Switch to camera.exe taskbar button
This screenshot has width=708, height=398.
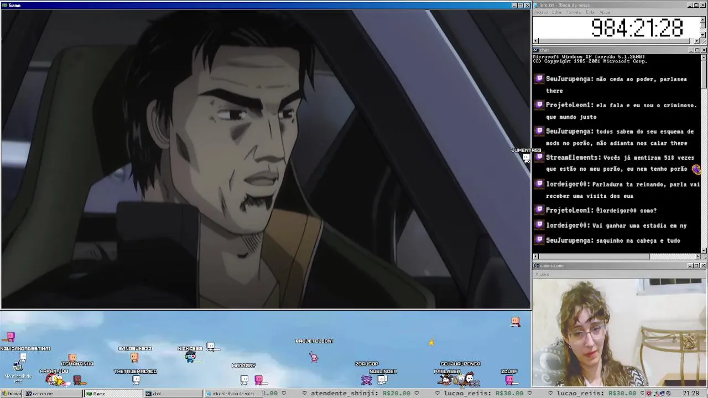(x=53, y=394)
